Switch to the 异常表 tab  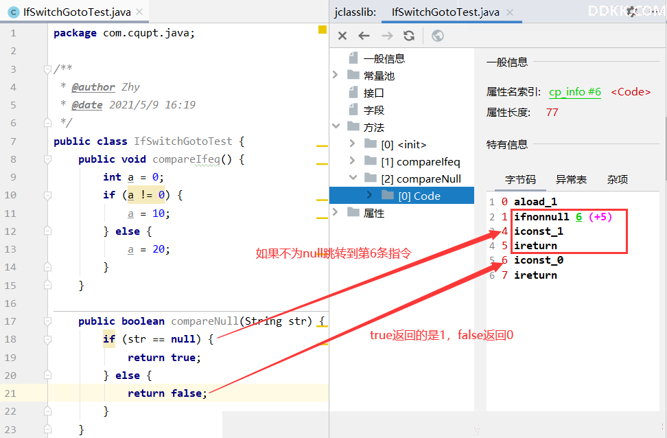[571, 180]
